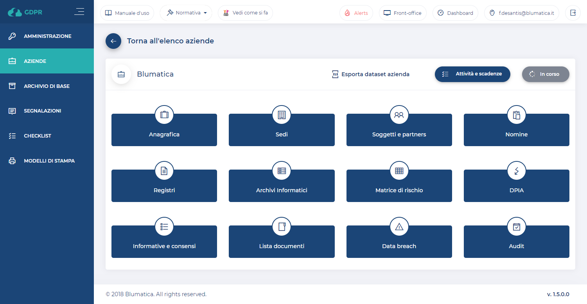Open Soggetti e partners people icon

[x=399, y=115]
